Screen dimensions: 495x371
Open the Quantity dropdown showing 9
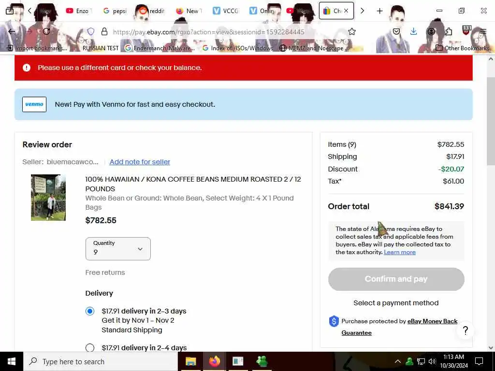[118, 249]
